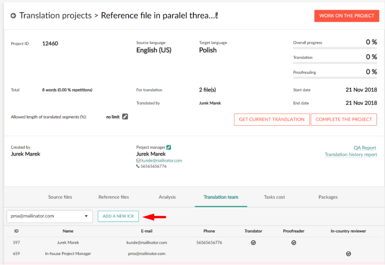385x265 pixels.
Task: Click Add a New ICR button
Action: click(x=118, y=216)
